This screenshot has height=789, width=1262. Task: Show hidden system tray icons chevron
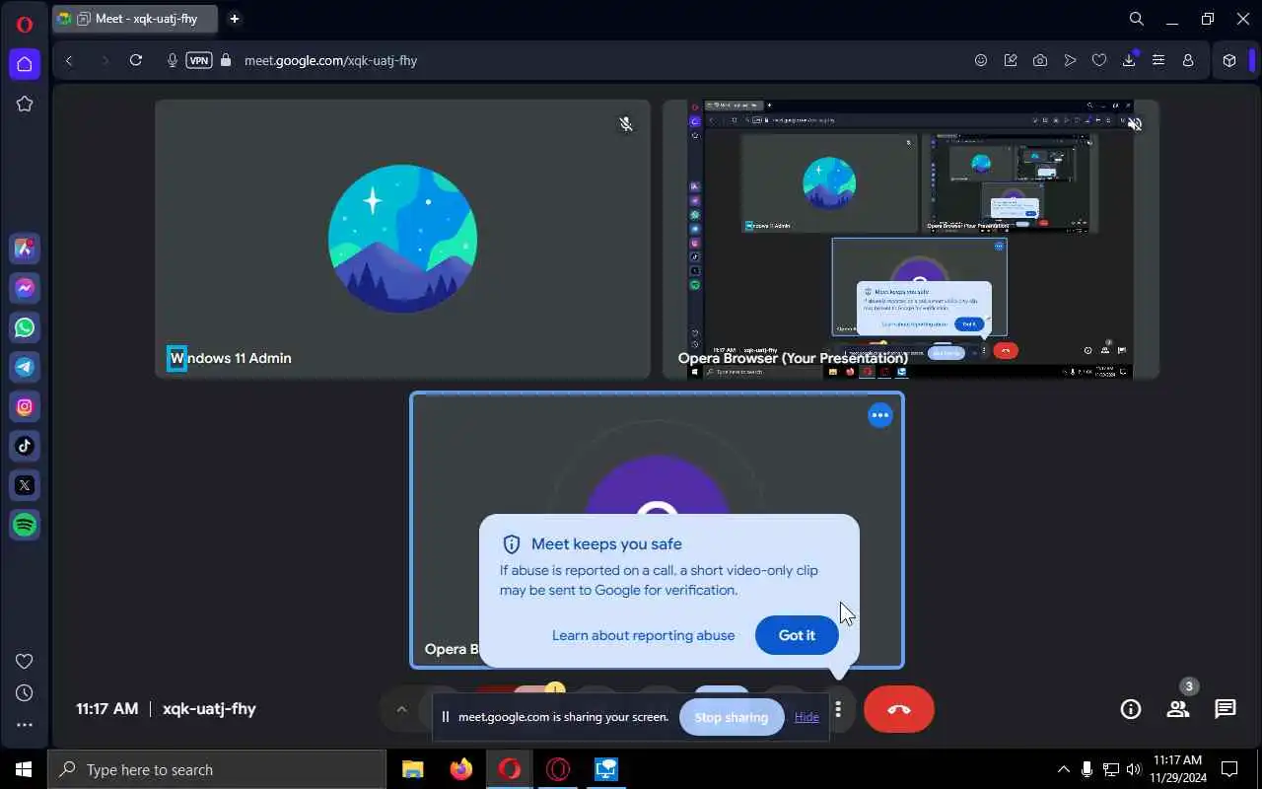tap(1063, 769)
